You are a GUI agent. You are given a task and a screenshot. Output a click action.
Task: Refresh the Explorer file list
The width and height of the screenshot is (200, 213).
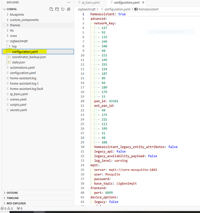click(x=63, y=9)
